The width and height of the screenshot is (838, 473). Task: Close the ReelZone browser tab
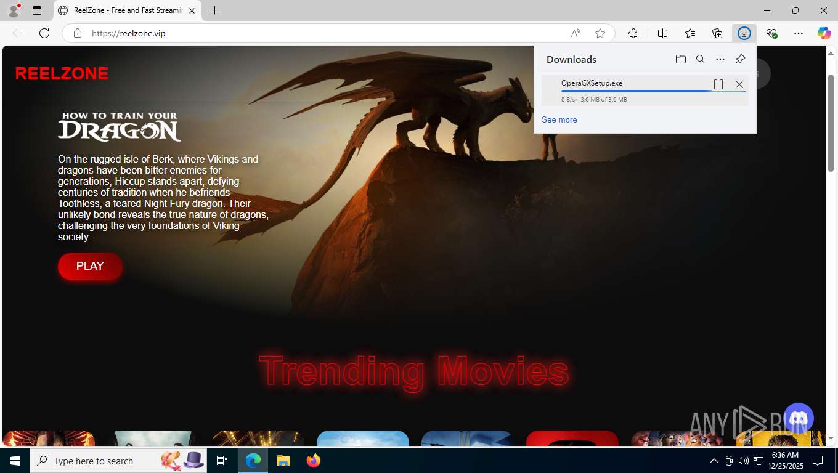tap(192, 10)
